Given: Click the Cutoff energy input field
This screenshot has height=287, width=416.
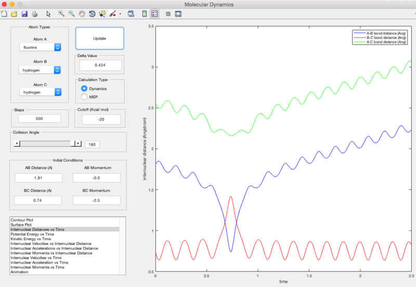Looking at the screenshot, I should pyautogui.click(x=101, y=119).
